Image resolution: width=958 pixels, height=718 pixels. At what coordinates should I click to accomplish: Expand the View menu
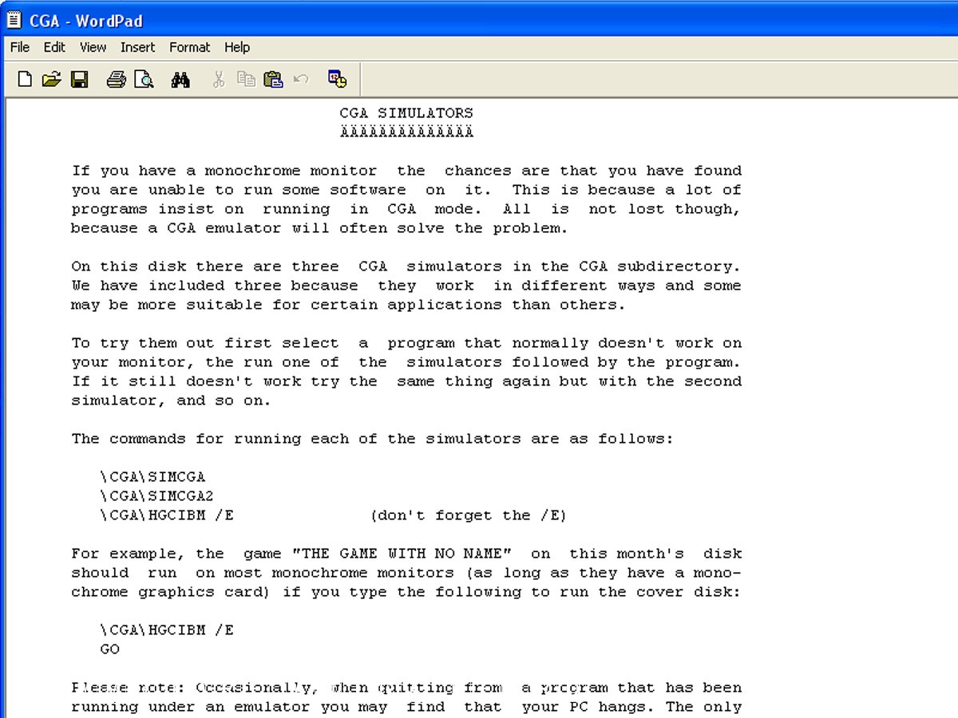[93, 47]
